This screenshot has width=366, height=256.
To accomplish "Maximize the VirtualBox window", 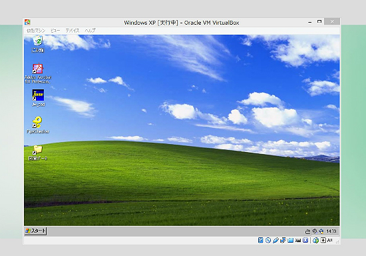I will pos(319,22).
